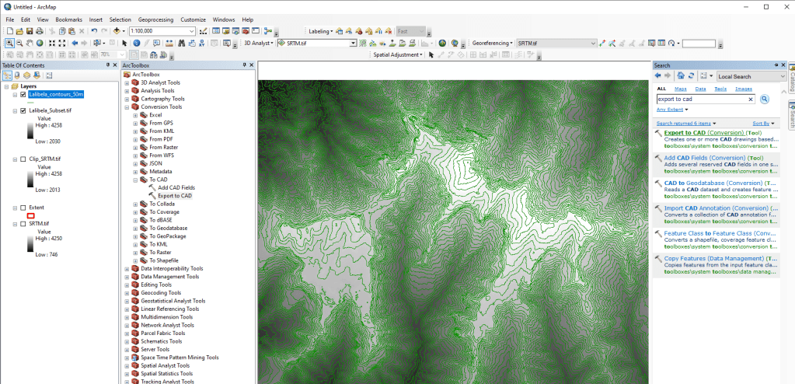Open the Geoprocessing menu

click(156, 19)
